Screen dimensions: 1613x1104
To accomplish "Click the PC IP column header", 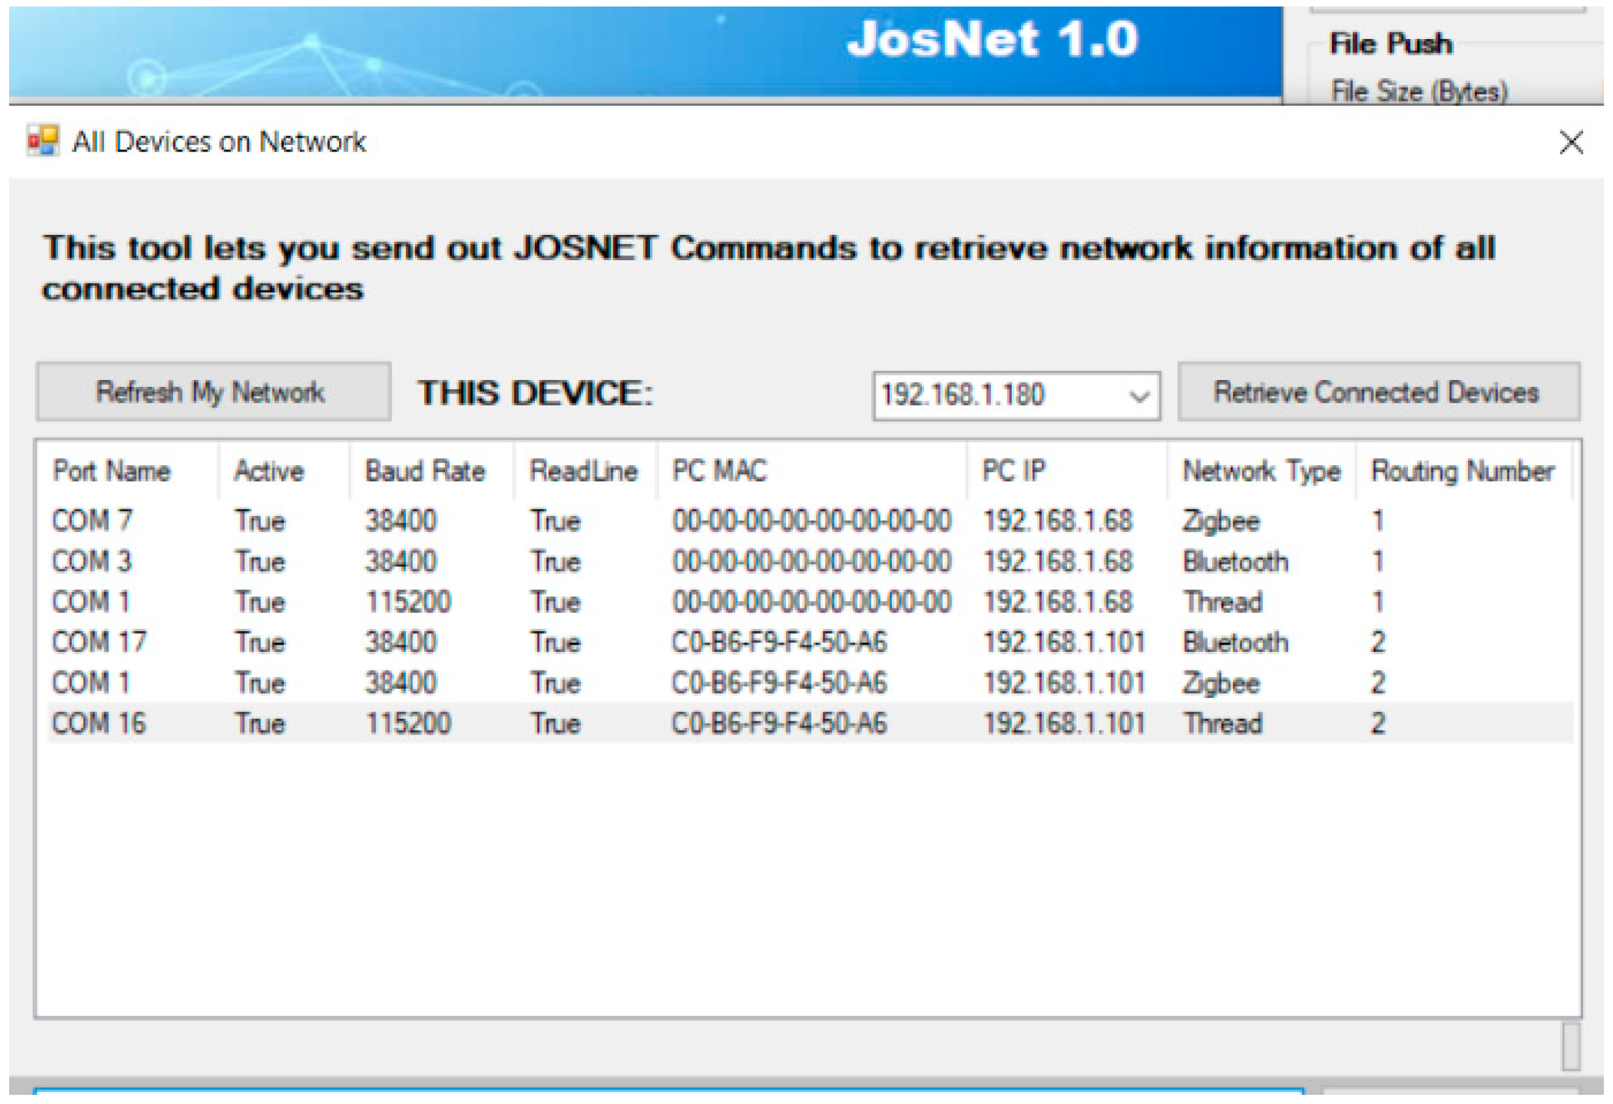I will pos(1012,472).
